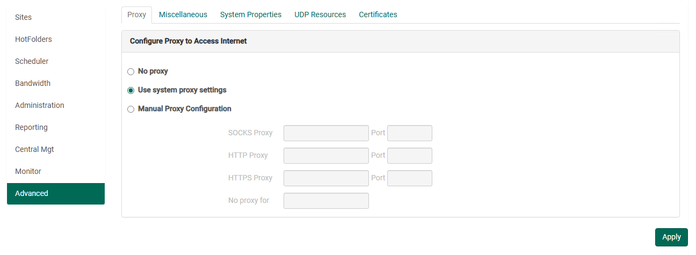Focus the No proxy for field
The width and height of the screenshot is (696, 255).
click(x=326, y=201)
